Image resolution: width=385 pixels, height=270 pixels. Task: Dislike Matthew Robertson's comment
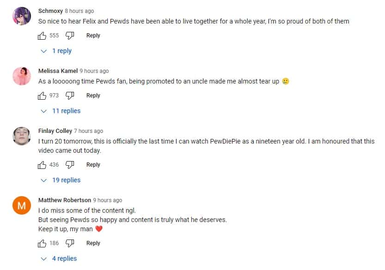[x=70, y=243]
